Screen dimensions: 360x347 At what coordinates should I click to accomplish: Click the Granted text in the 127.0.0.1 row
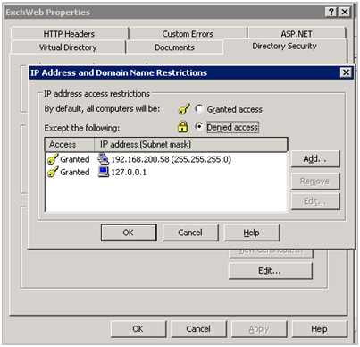tap(75, 173)
